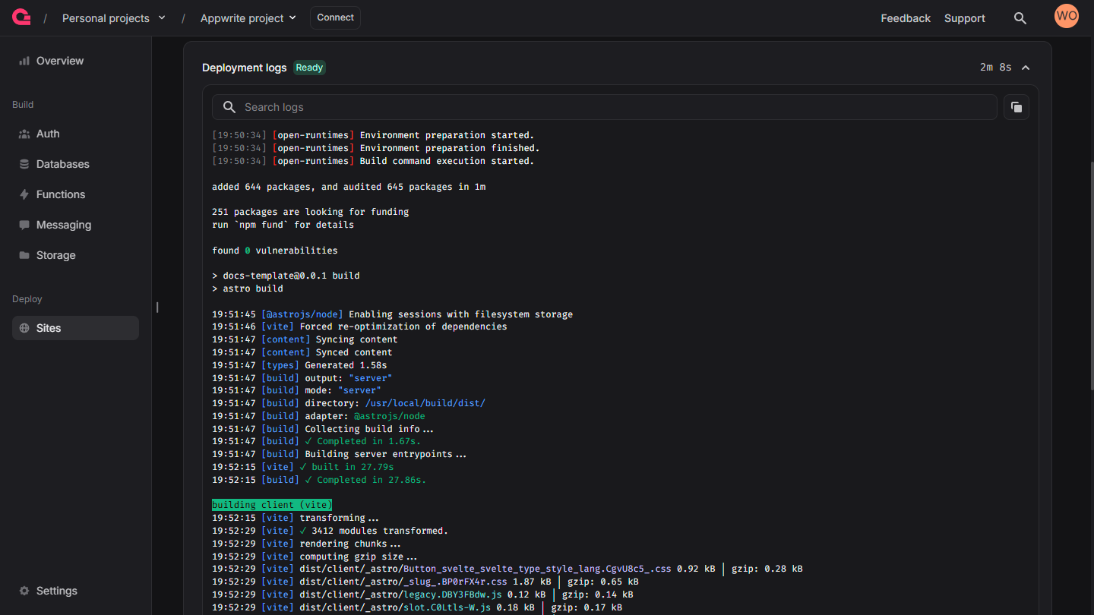The image size is (1094, 615).
Task: Open Settings in the sidebar
Action: tap(75, 591)
